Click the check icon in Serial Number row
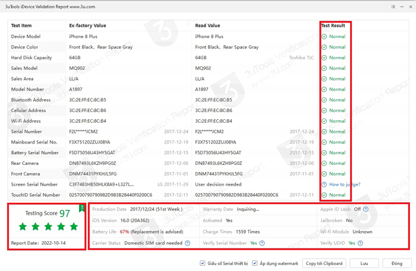 324,132
